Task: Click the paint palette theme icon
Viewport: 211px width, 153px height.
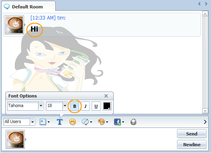Action: pyautogui.click(x=101, y=122)
